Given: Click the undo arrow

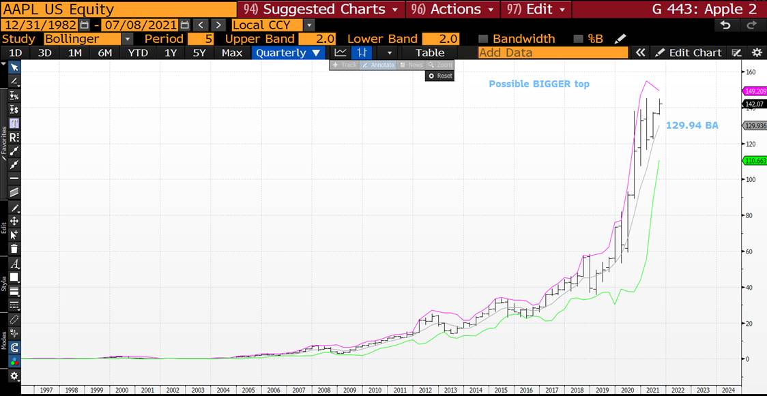Looking at the screenshot, I should tap(726, 25).
